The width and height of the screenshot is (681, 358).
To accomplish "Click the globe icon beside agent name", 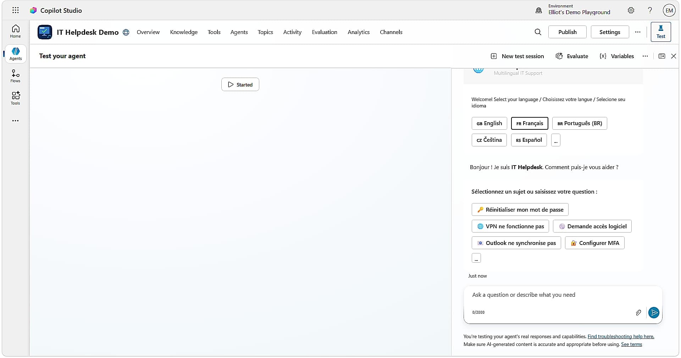I will (126, 32).
